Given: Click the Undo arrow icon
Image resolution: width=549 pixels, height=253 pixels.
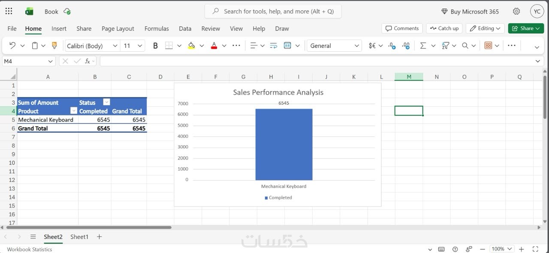Looking at the screenshot, I should click(12, 46).
